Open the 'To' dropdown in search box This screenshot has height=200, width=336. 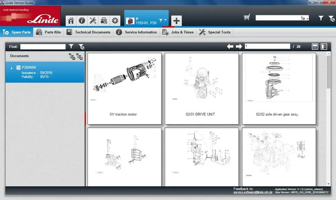[x=305, y=19]
